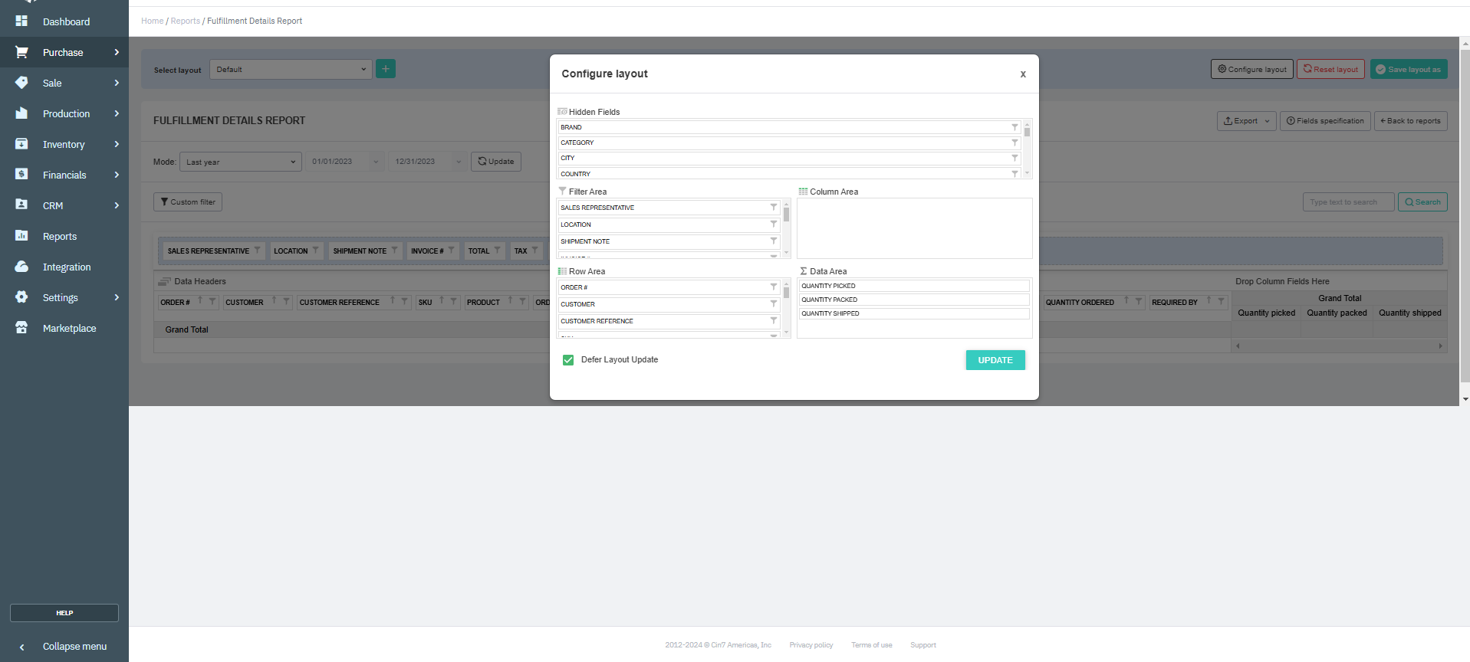Close the Configure layout dialog
Image resolution: width=1470 pixels, height=662 pixels.
(x=1023, y=74)
